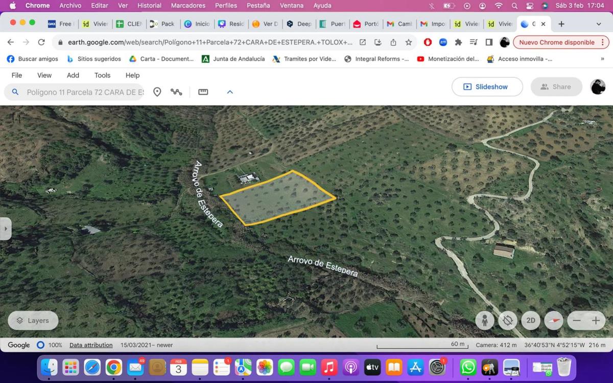Image resolution: width=613 pixels, height=383 pixels.
Task: Expand the left side panel arrow
Action: 6,229
